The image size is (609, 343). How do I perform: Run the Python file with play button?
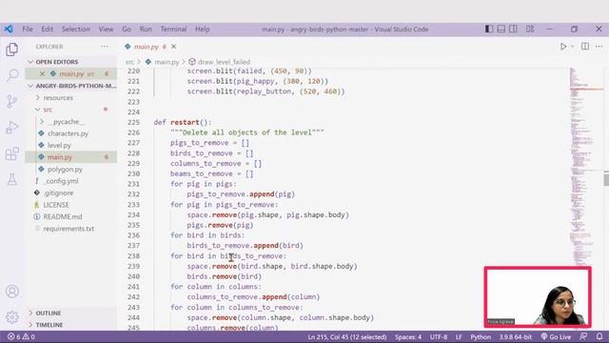563,47
